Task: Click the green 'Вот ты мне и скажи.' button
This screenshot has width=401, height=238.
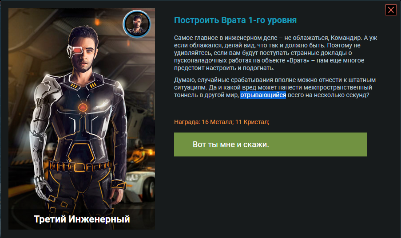Action: [x=270, y=144]
